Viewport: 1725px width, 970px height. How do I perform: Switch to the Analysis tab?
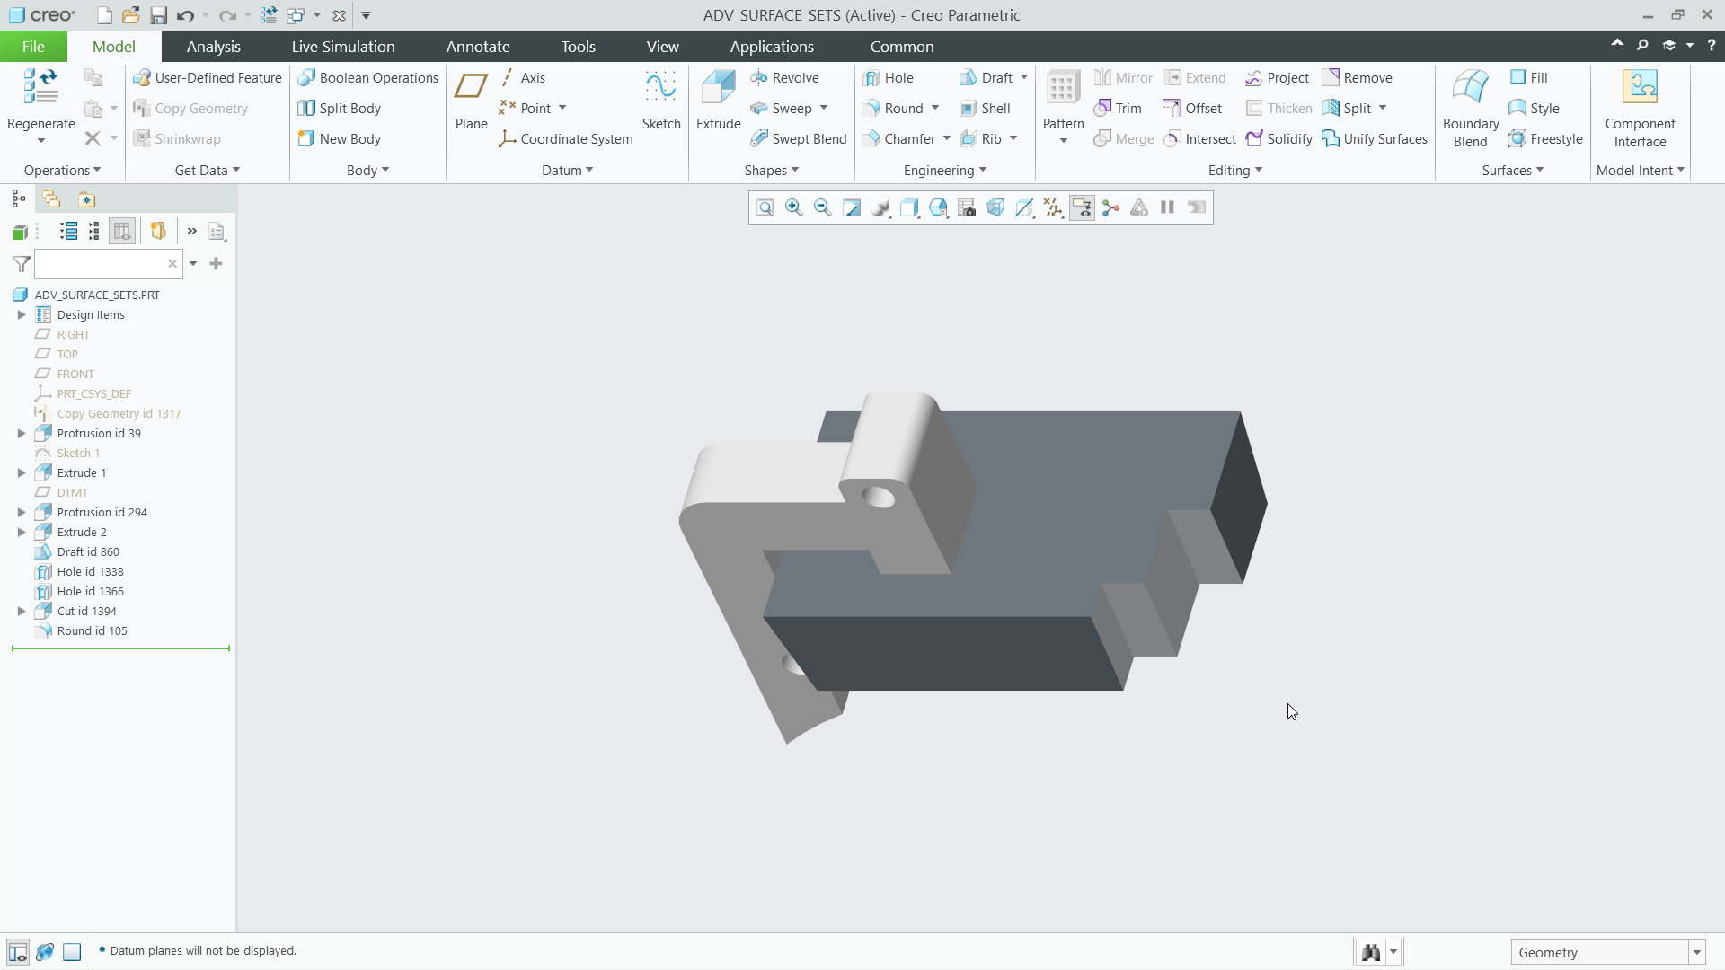click(214, 46)
